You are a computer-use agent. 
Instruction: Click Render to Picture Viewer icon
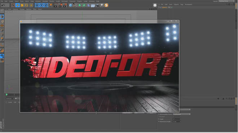(x=60, y=5)
